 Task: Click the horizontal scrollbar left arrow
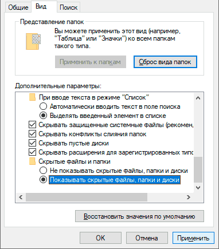pos(21,197)
